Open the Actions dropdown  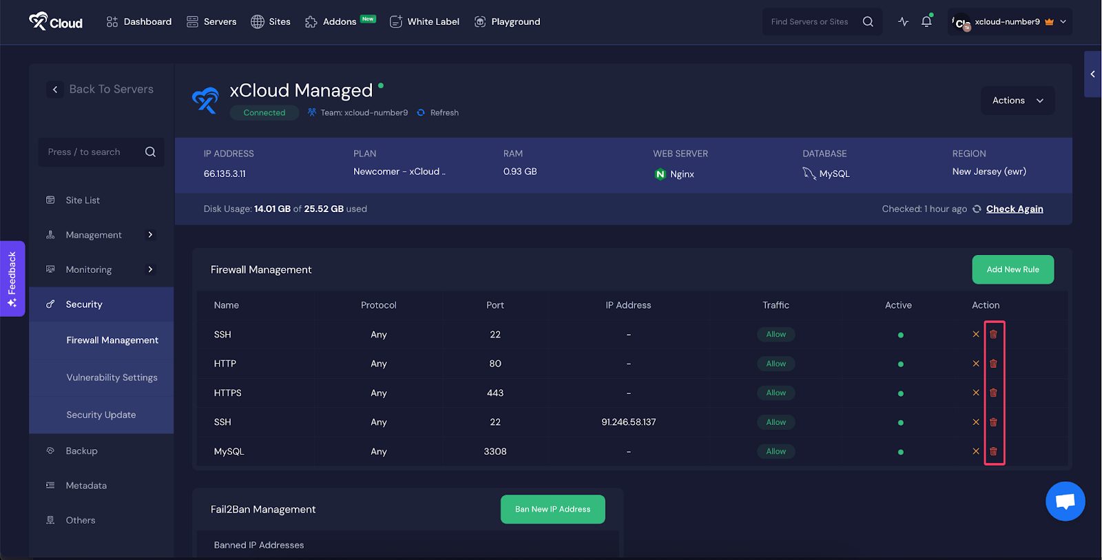coord(1017,101)
